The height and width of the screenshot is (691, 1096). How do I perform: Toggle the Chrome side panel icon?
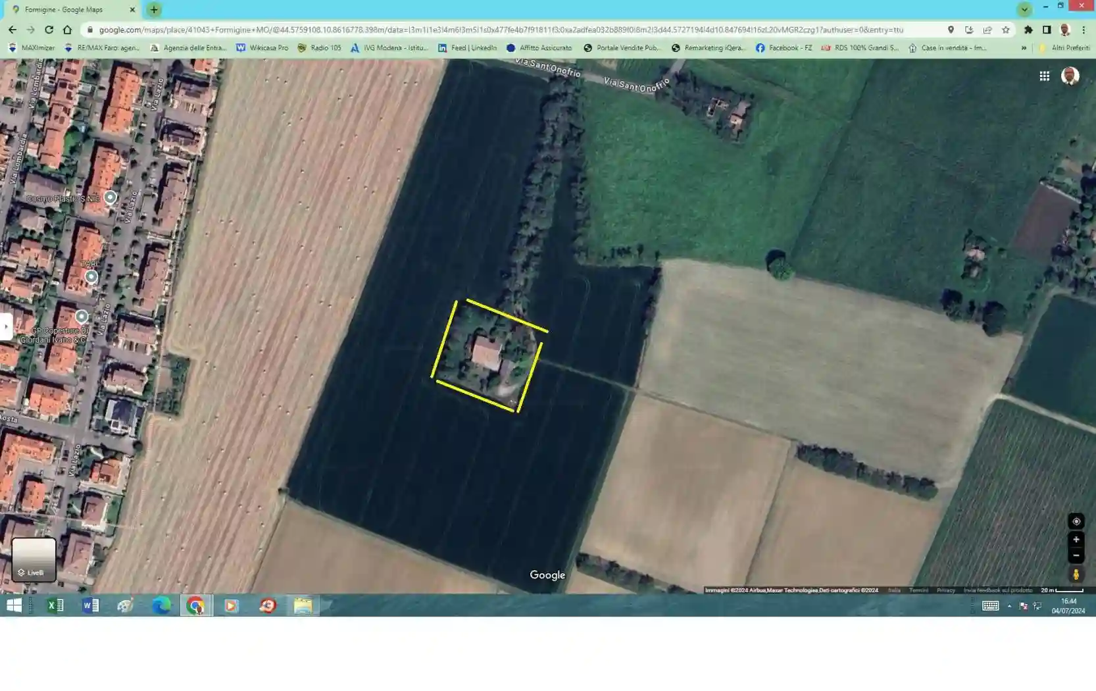tap(1047, 30)
